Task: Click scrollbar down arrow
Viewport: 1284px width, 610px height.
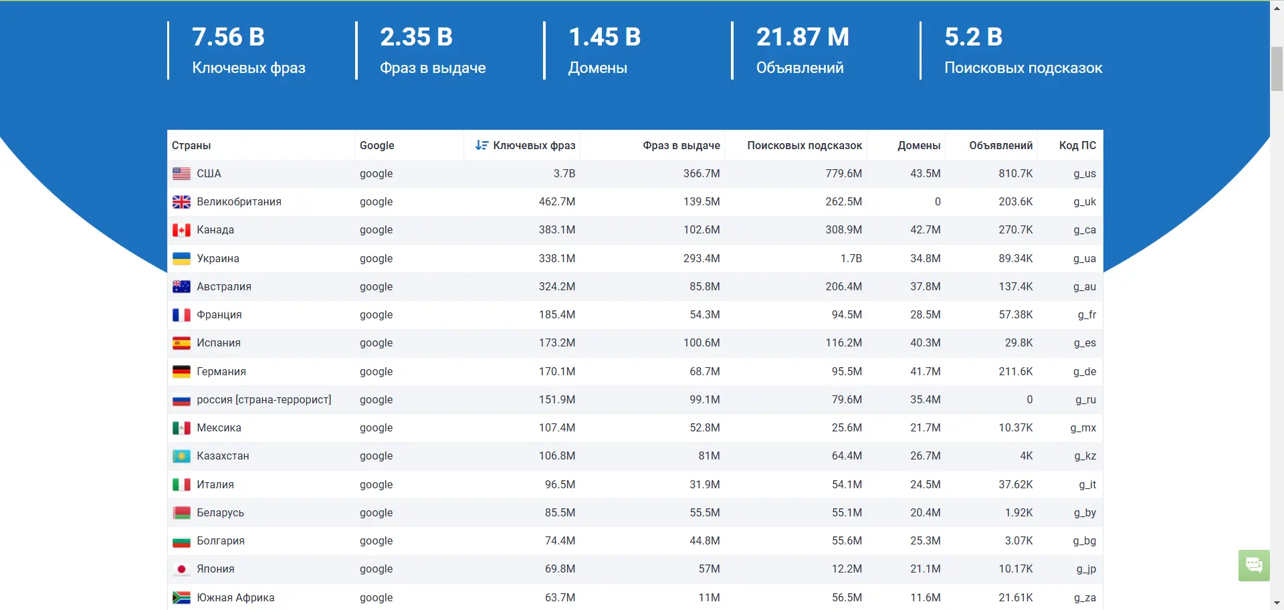Action: click(x=1277, y=603)
